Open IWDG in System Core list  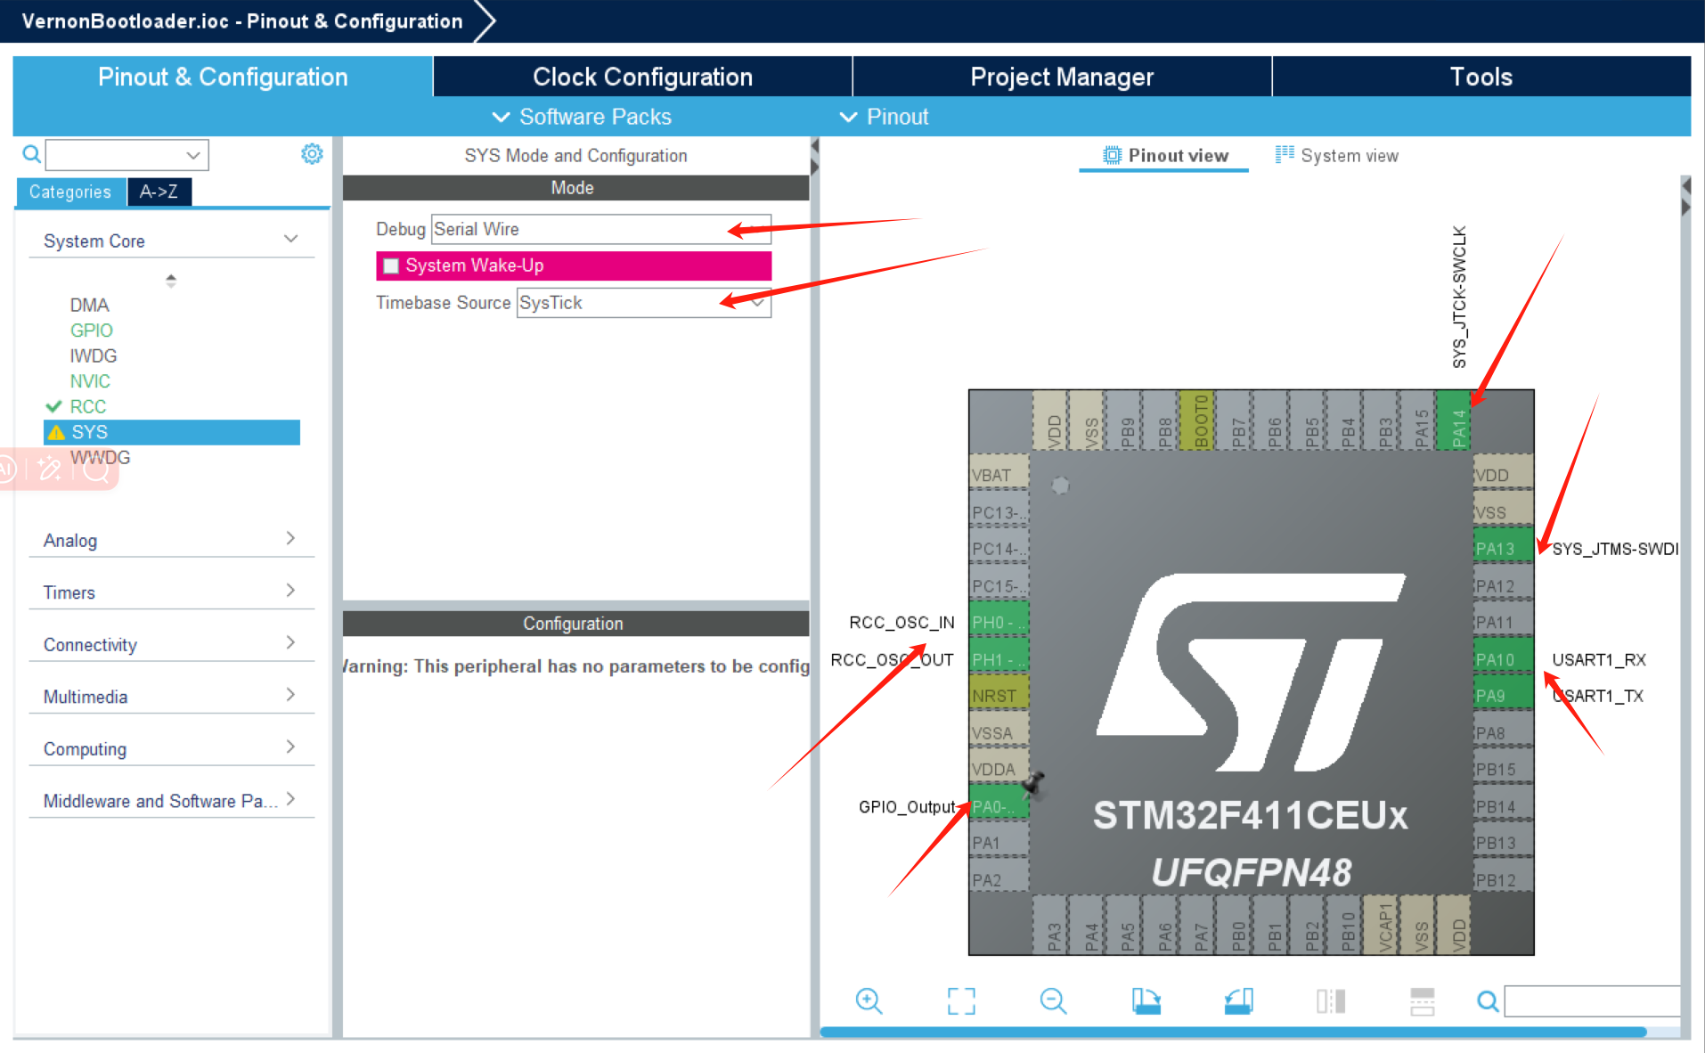93,355
